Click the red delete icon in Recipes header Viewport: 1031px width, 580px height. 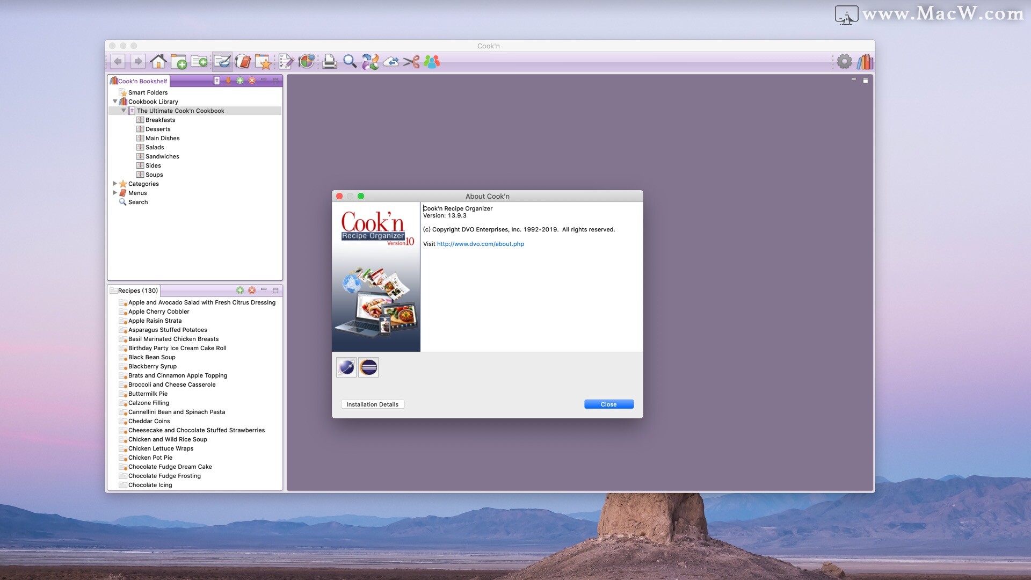tap(252, 291)
